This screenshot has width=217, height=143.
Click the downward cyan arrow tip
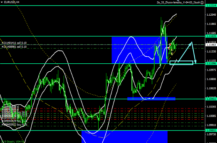[195, 62]
